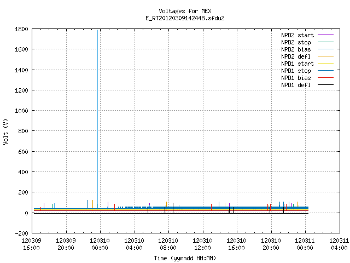Click the x-axis tick '120310 00:00'
This screenshot has width=350, height=263.
(100, 244)
